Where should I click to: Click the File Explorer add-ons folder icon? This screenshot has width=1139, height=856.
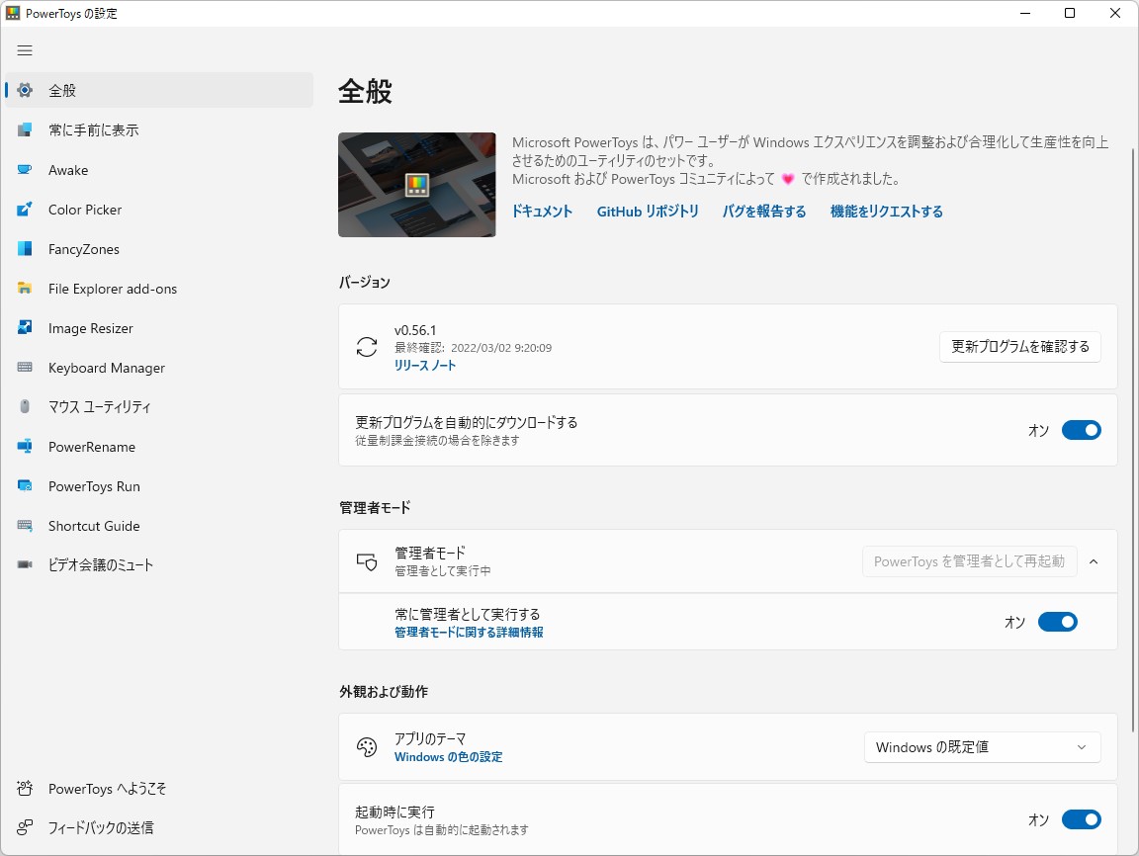coord(25,289)
